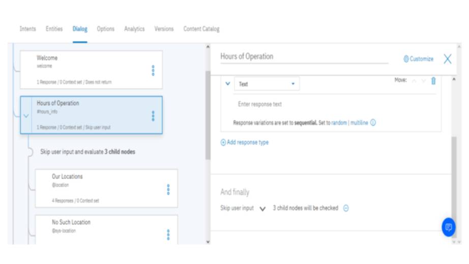The width and height of the screenshot is (469, 264).
Task: Collapse the text response section chevron
Action: tap(227, 83)
